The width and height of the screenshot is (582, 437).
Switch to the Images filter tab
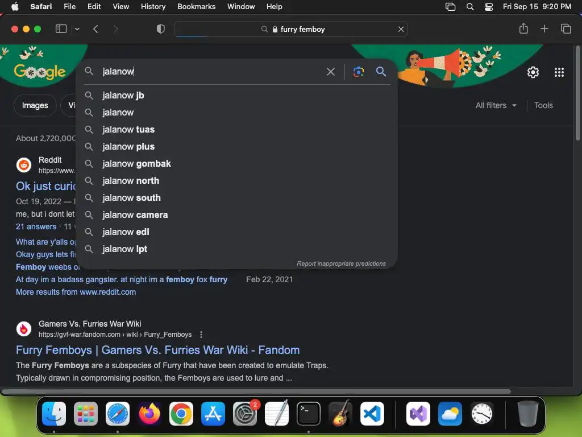[35, 105]
